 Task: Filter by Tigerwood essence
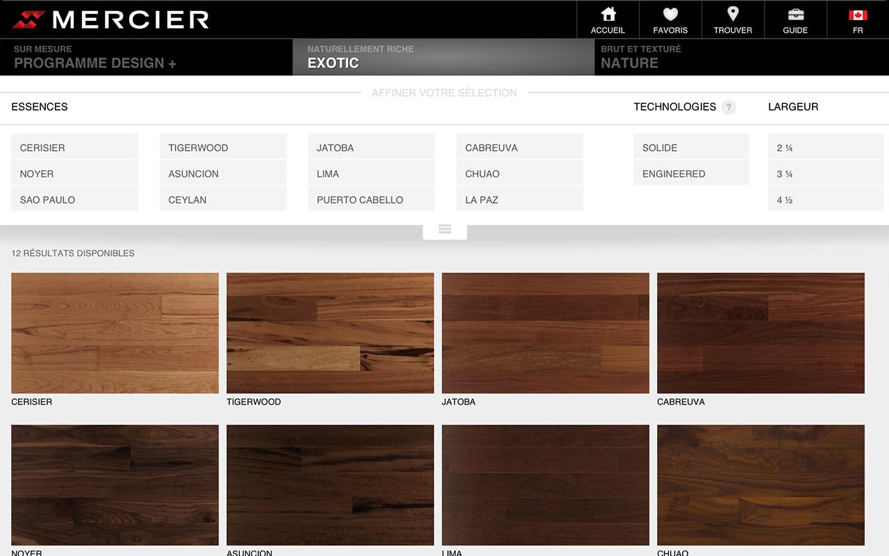click(223, 147)
